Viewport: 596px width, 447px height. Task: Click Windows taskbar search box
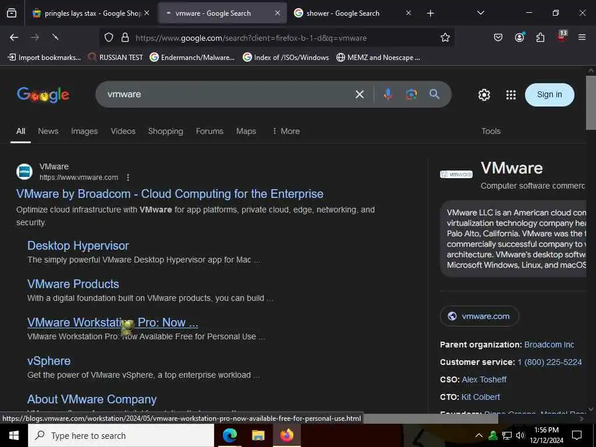(121, 435)
